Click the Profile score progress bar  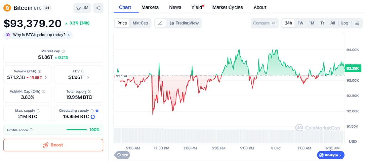click(x=77, y=130)
